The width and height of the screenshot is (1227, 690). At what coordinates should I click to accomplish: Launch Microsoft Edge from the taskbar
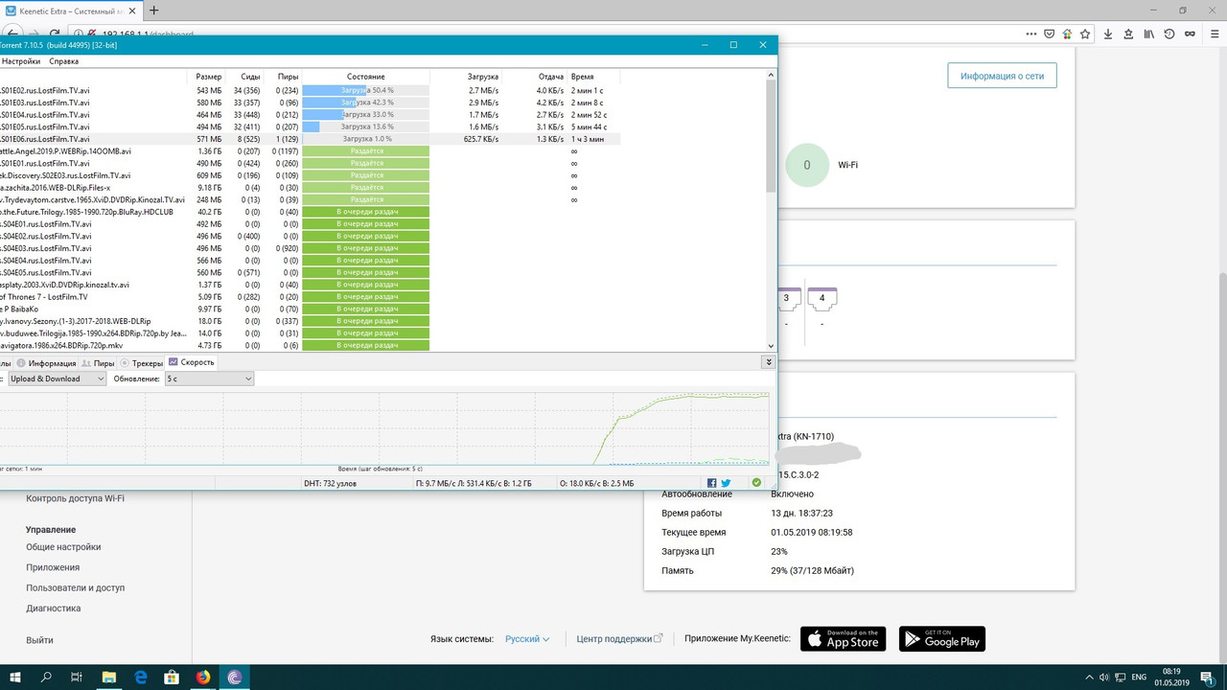click(x=140, y=677)
